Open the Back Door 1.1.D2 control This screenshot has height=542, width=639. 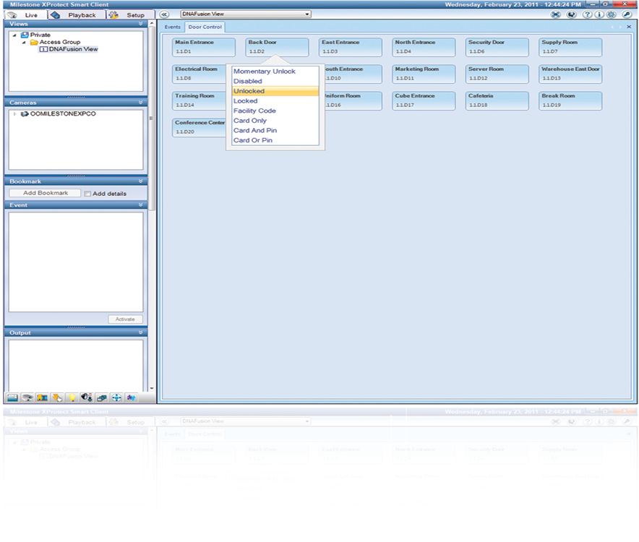276,46
